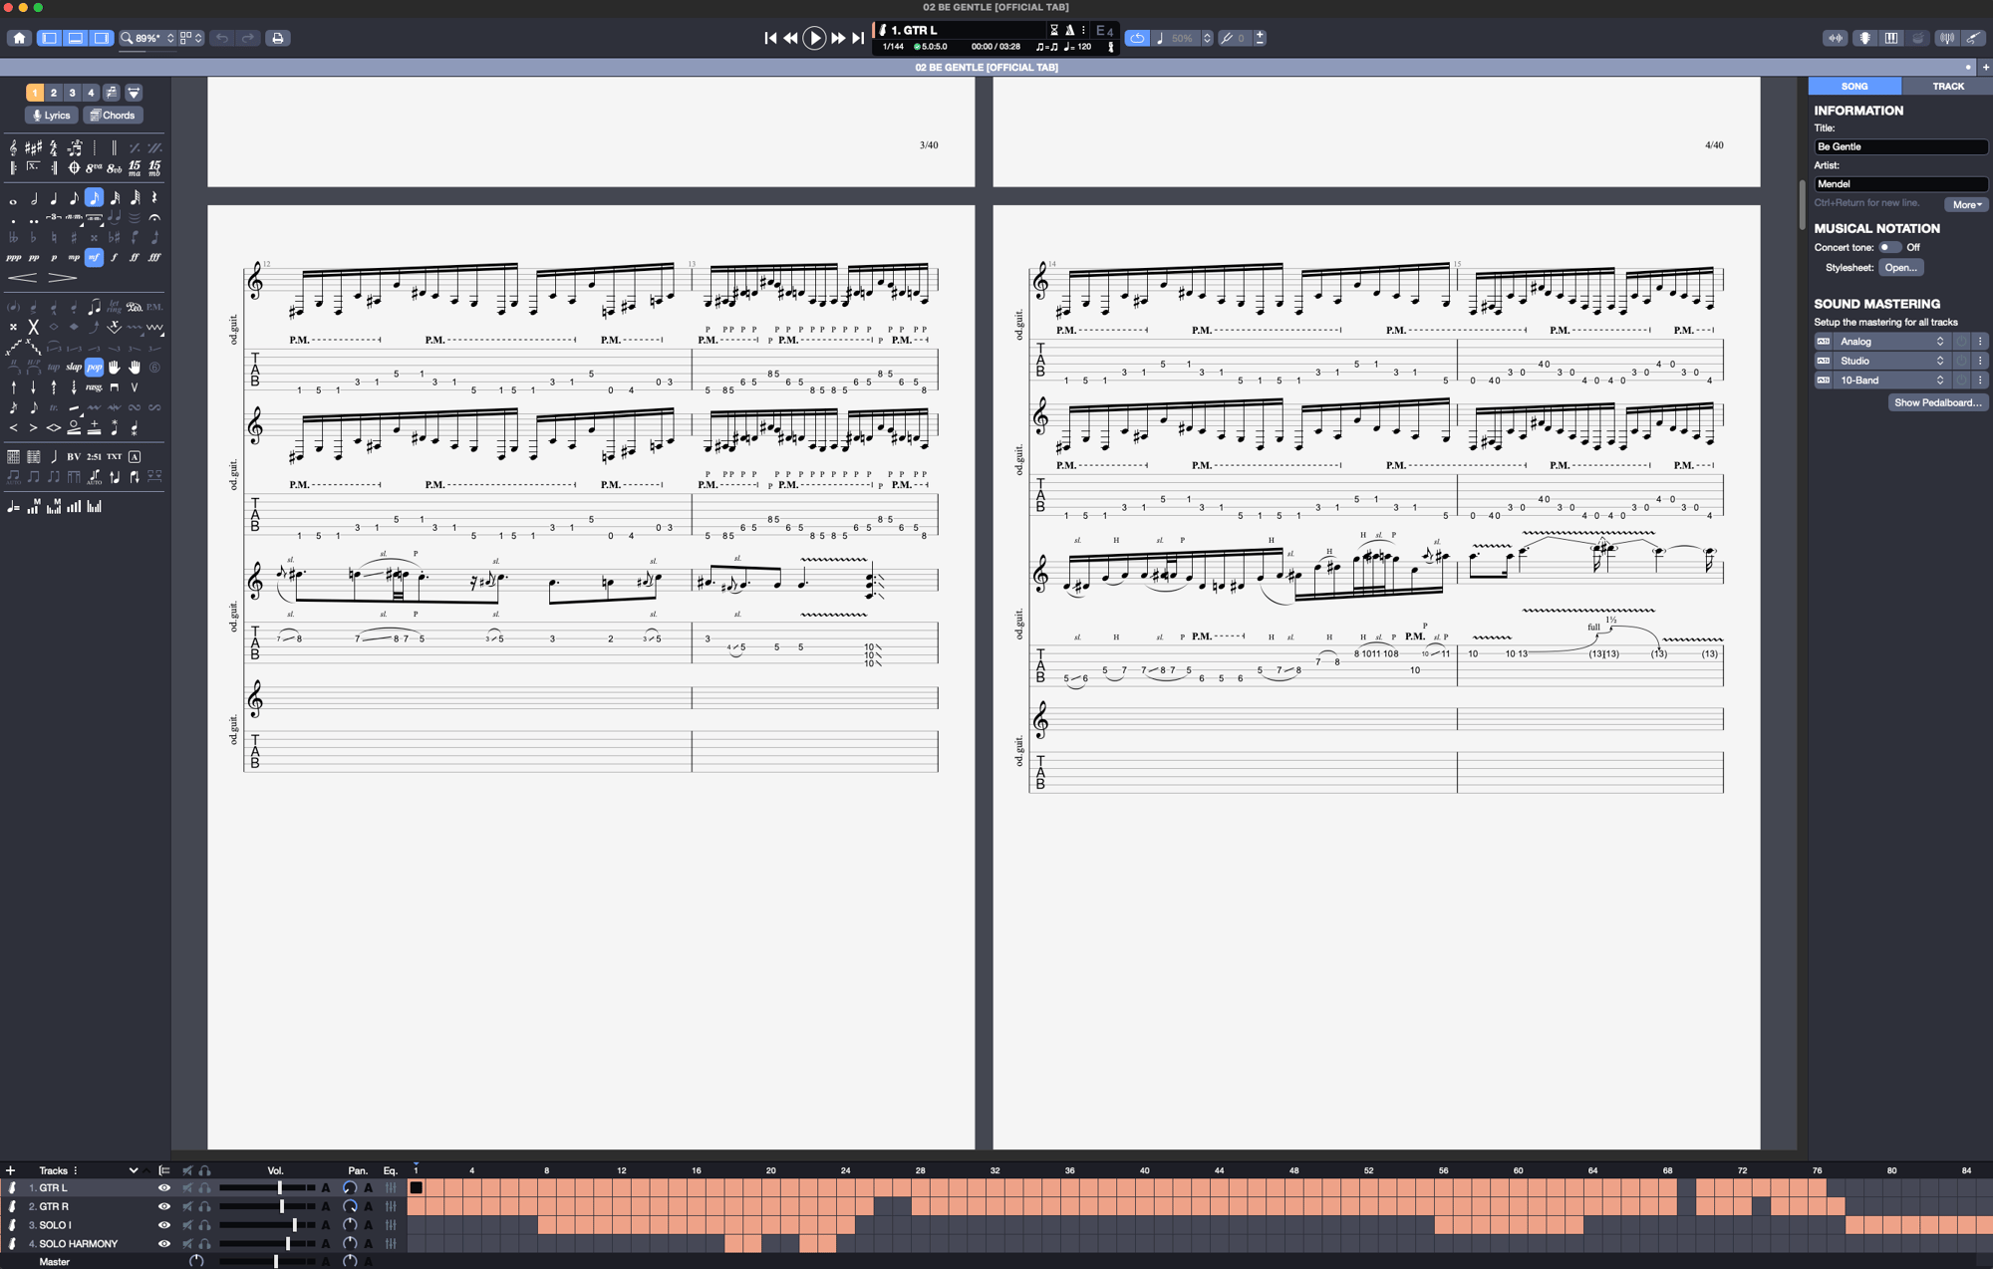Click the print icon in the toolbar
This screenshot has height=1269, width=1993.
(x=278, y=38)
